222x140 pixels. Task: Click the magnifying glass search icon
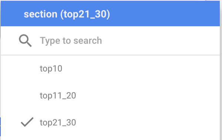pyautogui.click(x=25, y=40)
